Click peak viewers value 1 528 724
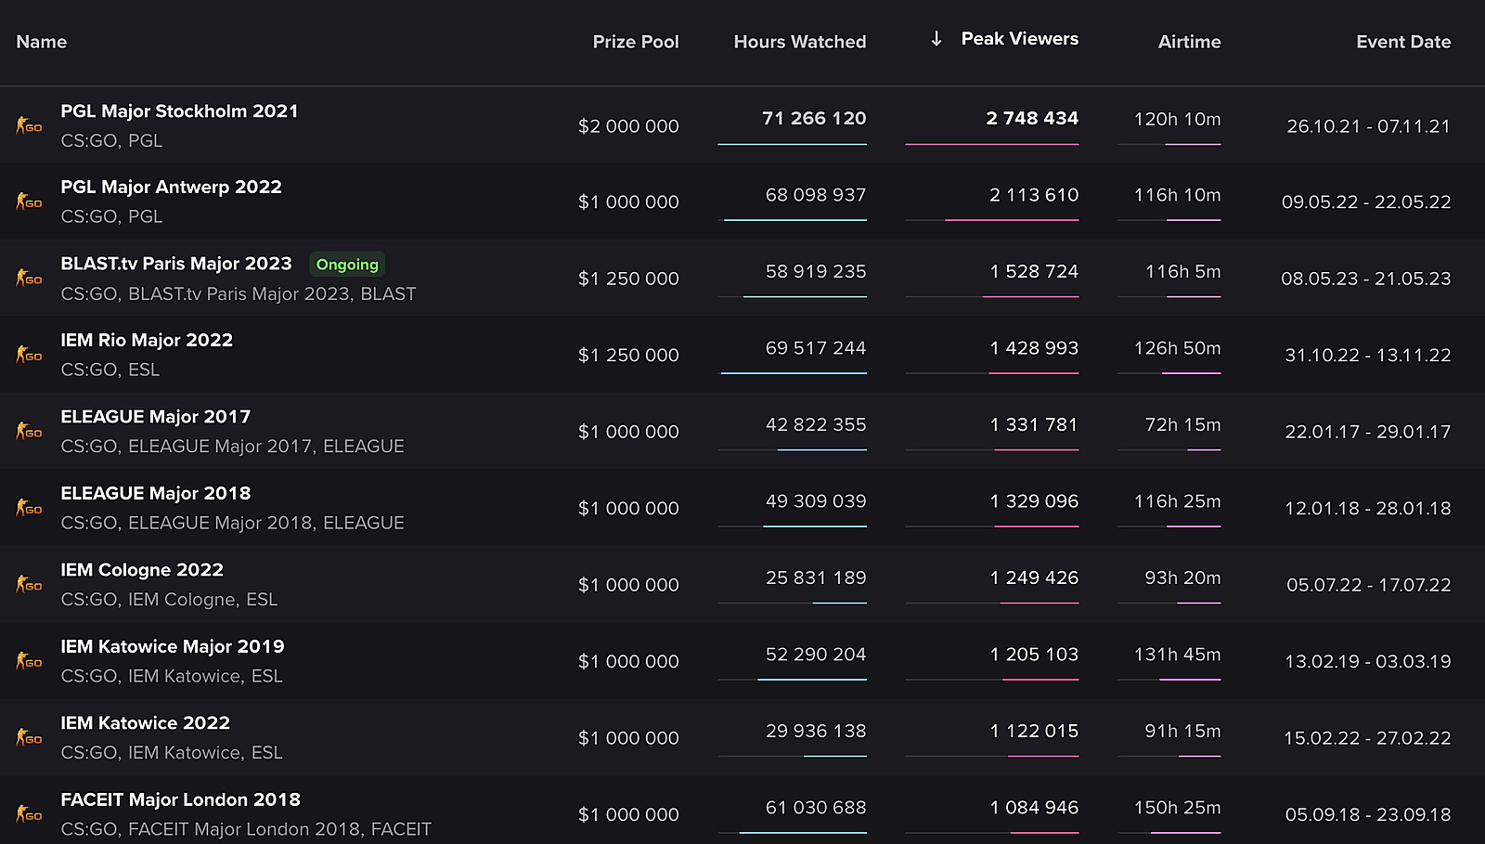The height and width of the screenshot is (844, 1485). click(x=1034, y=272)
